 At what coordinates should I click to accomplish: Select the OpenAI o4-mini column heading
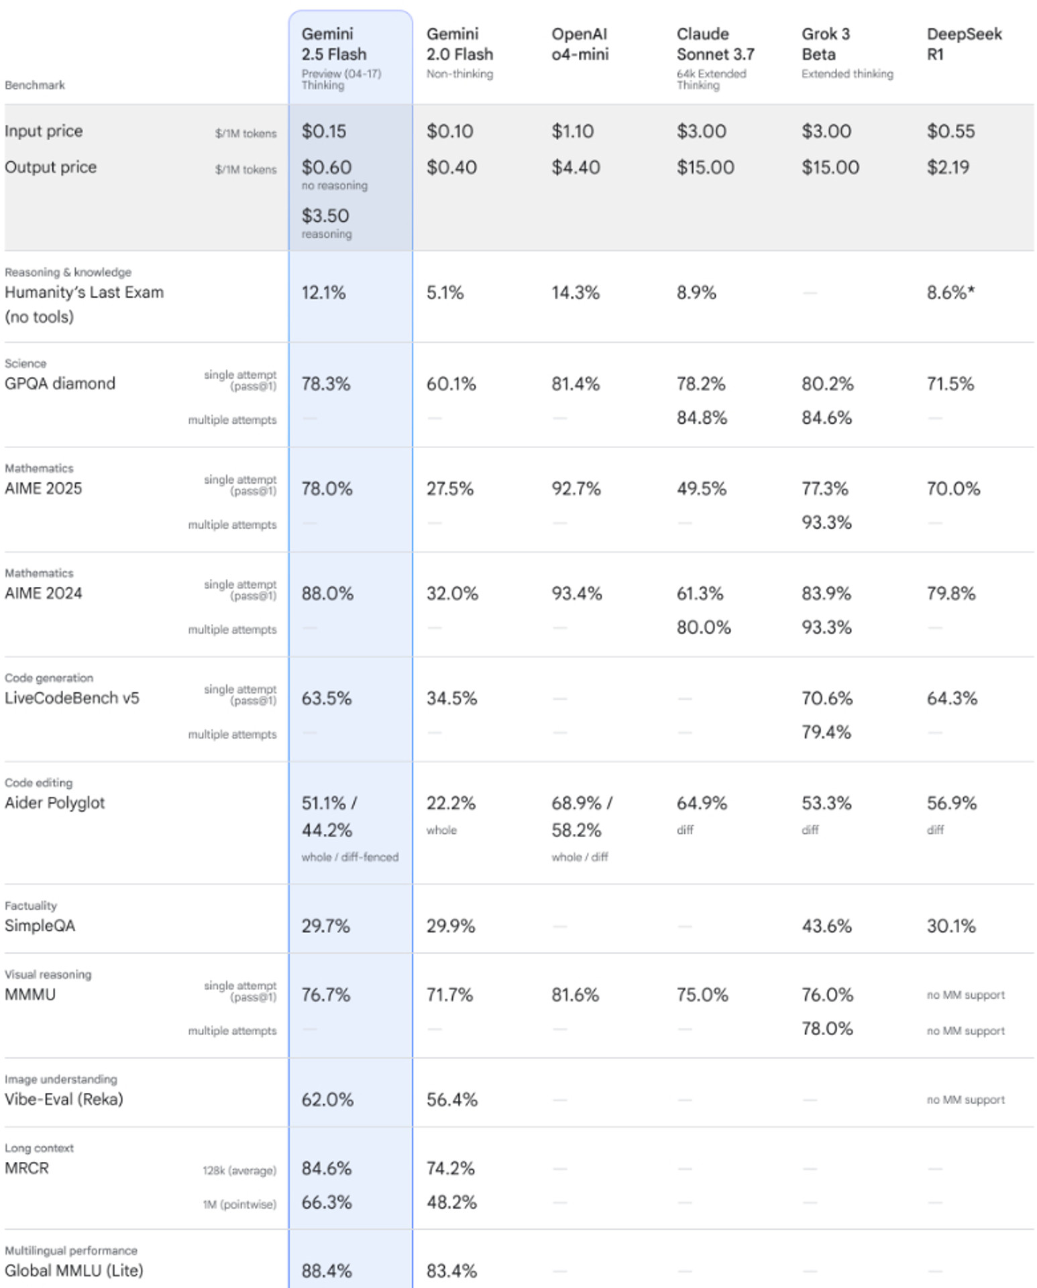(580, 44)
